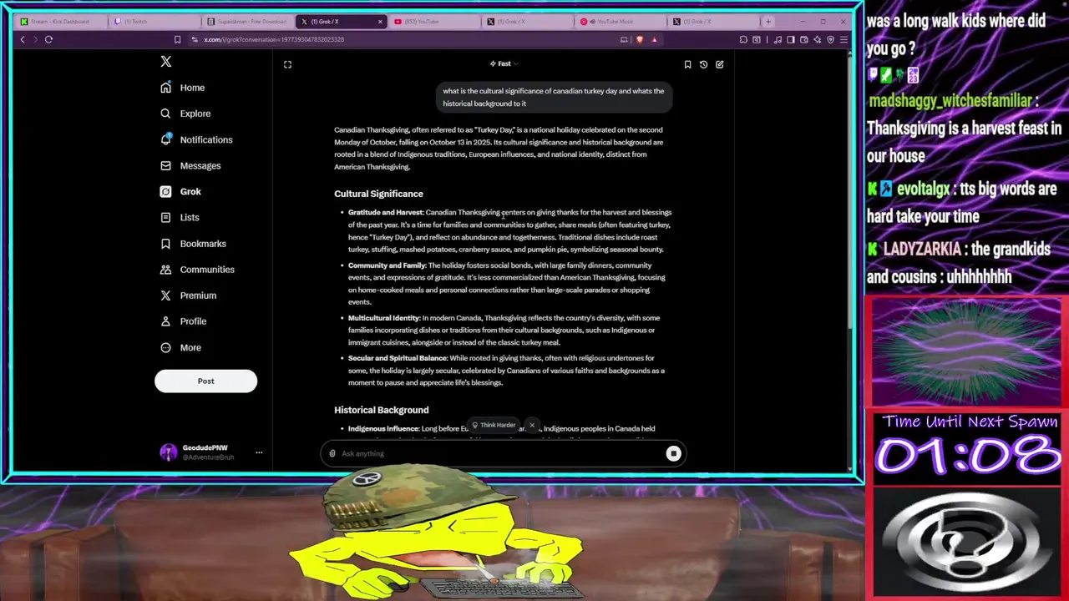The width and height of the screenshot is (1069, 601).
Task: Click the Cultural Significance heading
Action: (378, 194)
